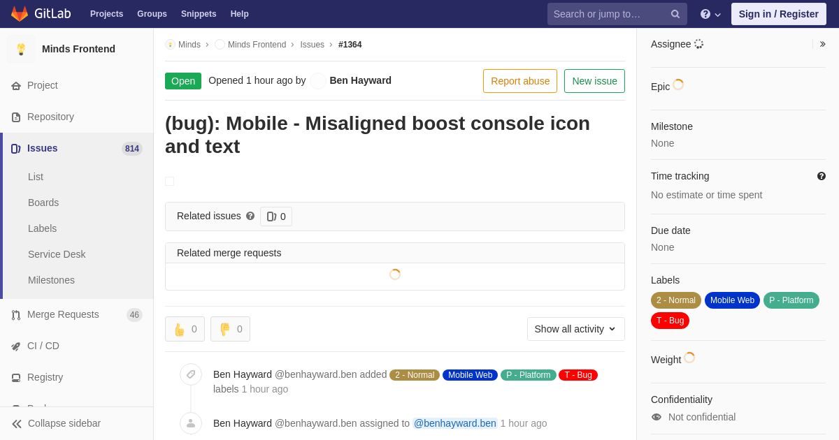Viewport: 839px width, 440px height.
Task: Click Sign in / Register button
Action: tap(779, 14)
